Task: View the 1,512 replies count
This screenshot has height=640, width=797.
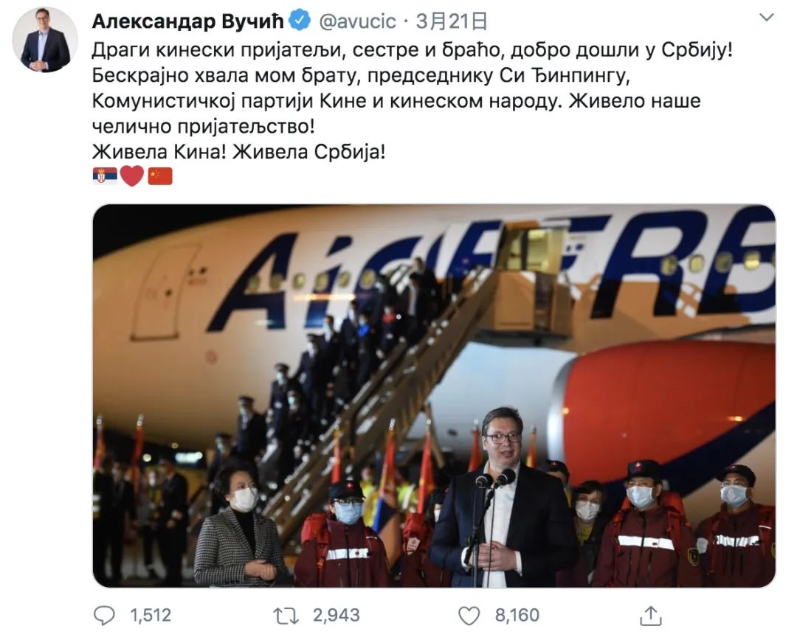Action: [151, 616]
